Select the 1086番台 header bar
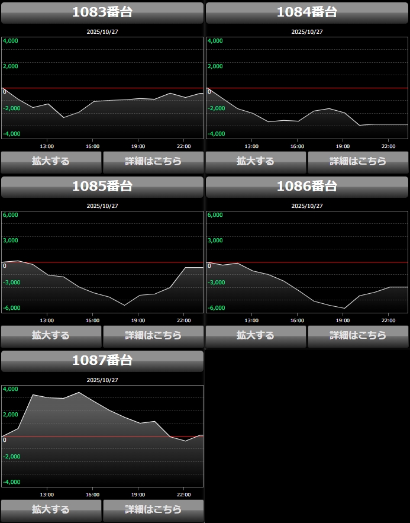This screenshot has width=410, height=523. 307,187
